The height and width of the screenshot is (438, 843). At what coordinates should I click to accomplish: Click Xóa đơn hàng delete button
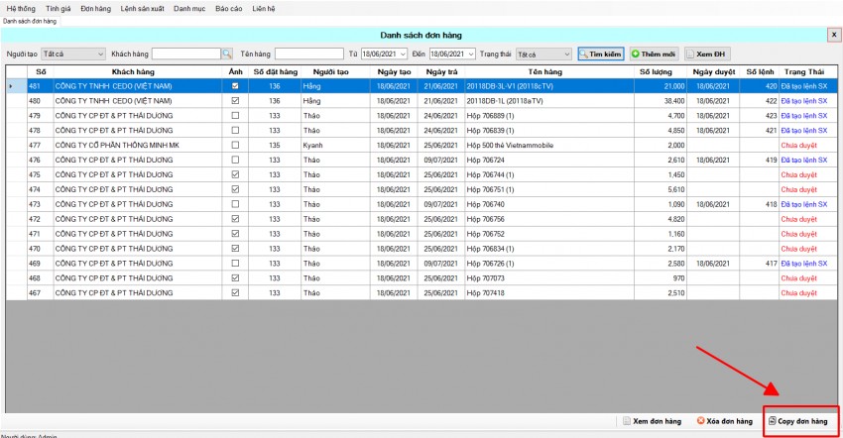(x=724, y=421)
